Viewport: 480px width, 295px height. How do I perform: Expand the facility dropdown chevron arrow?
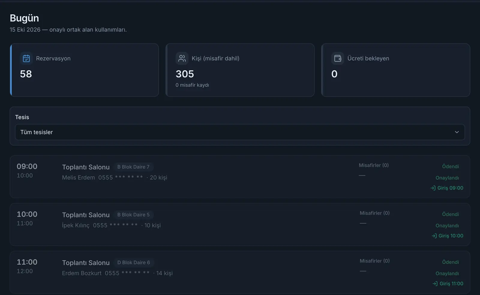pyautogui.click(x=457, y=132)
